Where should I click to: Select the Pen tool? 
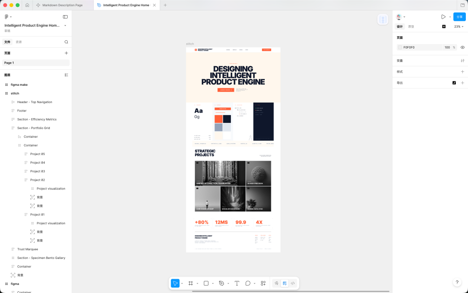coord(221,283)
